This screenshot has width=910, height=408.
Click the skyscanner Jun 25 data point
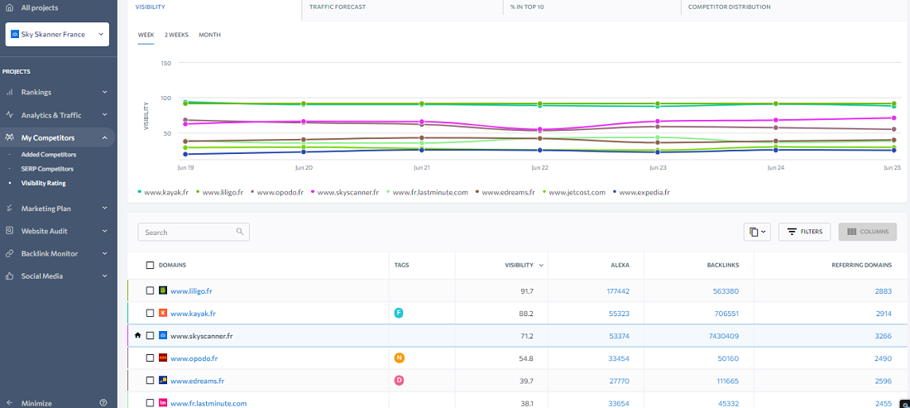pos(893,118)
